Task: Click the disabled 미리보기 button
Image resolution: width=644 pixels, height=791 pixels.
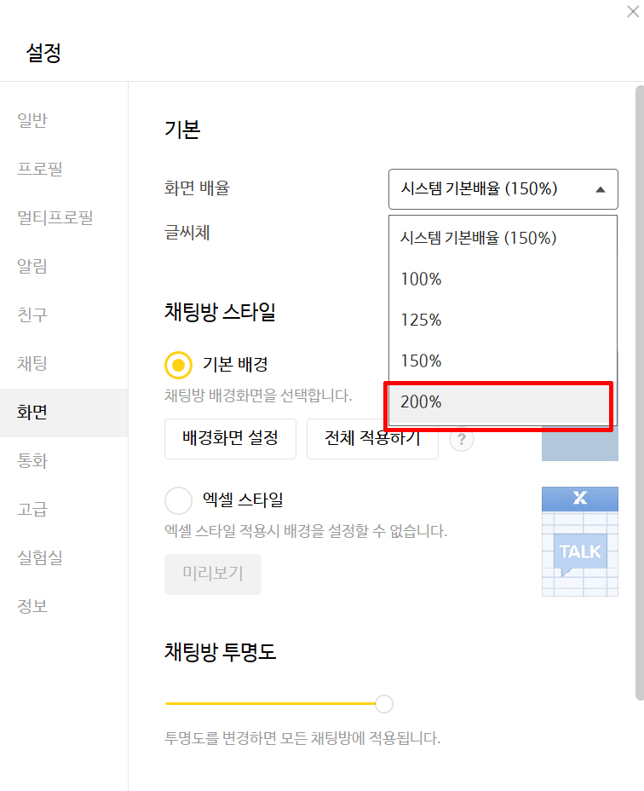Action: [x=213, y=574]
